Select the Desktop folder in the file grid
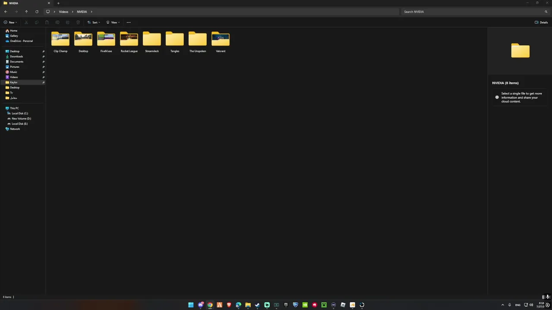The width and height of the screenshot is (552, 310). click(x=83, y=42)
